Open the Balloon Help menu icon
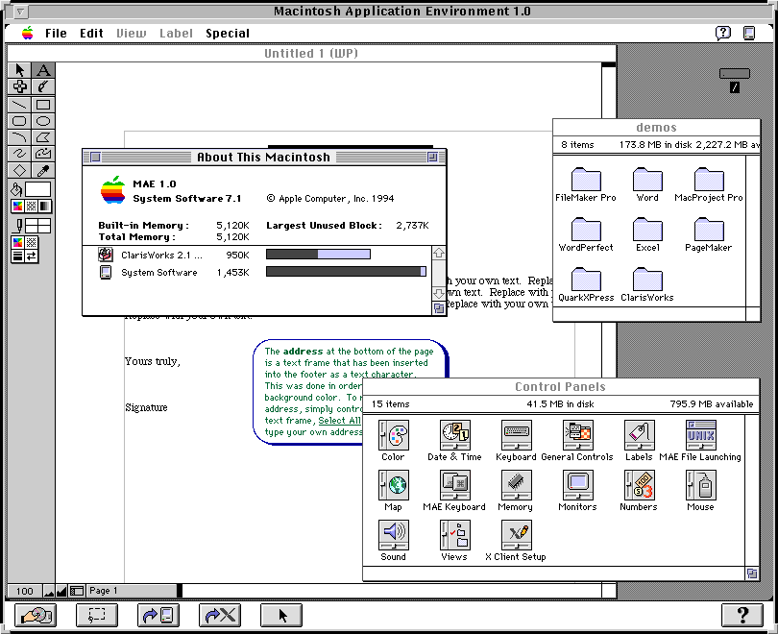778x634 pixels. (723, 34)
